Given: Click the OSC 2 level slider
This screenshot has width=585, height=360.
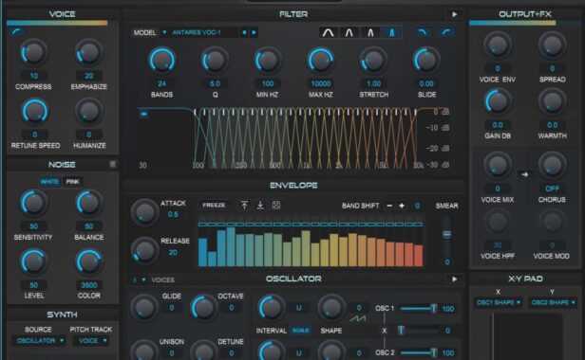Looking at the screenshot, I should [x=419, y=352].
